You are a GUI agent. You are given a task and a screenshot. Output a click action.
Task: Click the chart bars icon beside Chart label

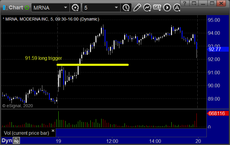pyautogui.click(x=5, y=8)
